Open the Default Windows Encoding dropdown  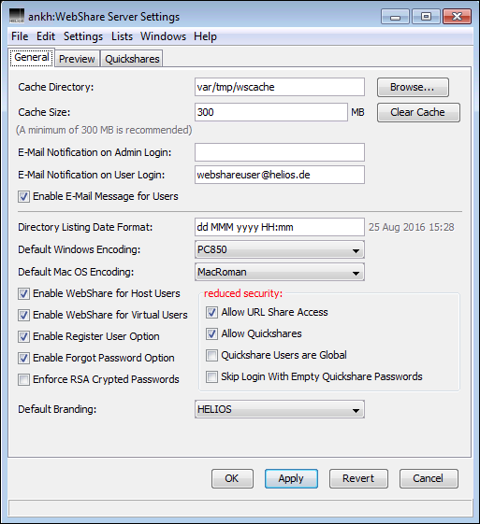pos(280,249)
